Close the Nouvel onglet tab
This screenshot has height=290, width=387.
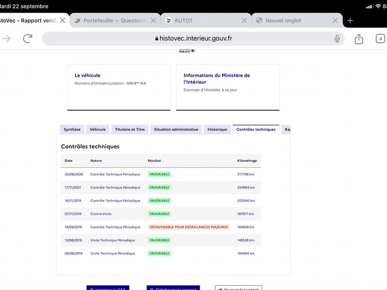(x=335, y=20)
